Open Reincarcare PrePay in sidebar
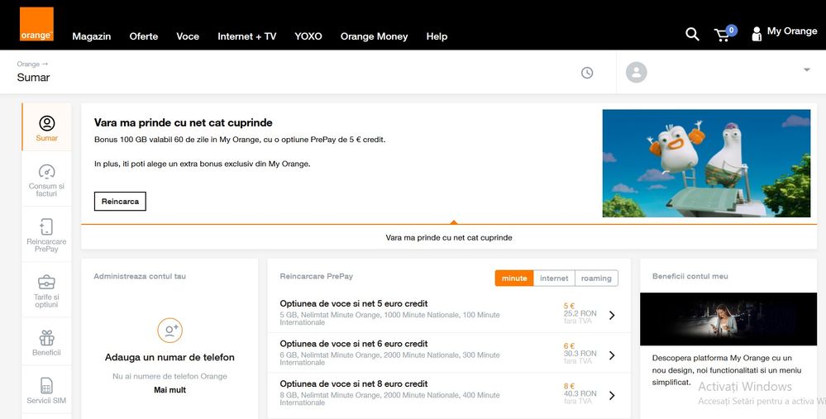 [x=46, y=227]
